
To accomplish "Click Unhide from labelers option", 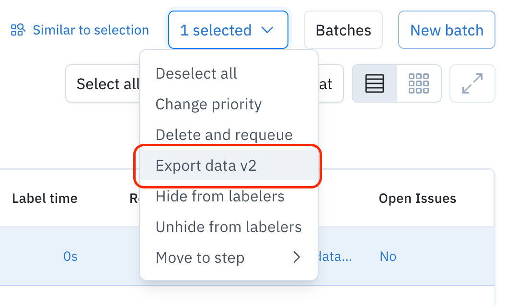I will pos(229,227).
